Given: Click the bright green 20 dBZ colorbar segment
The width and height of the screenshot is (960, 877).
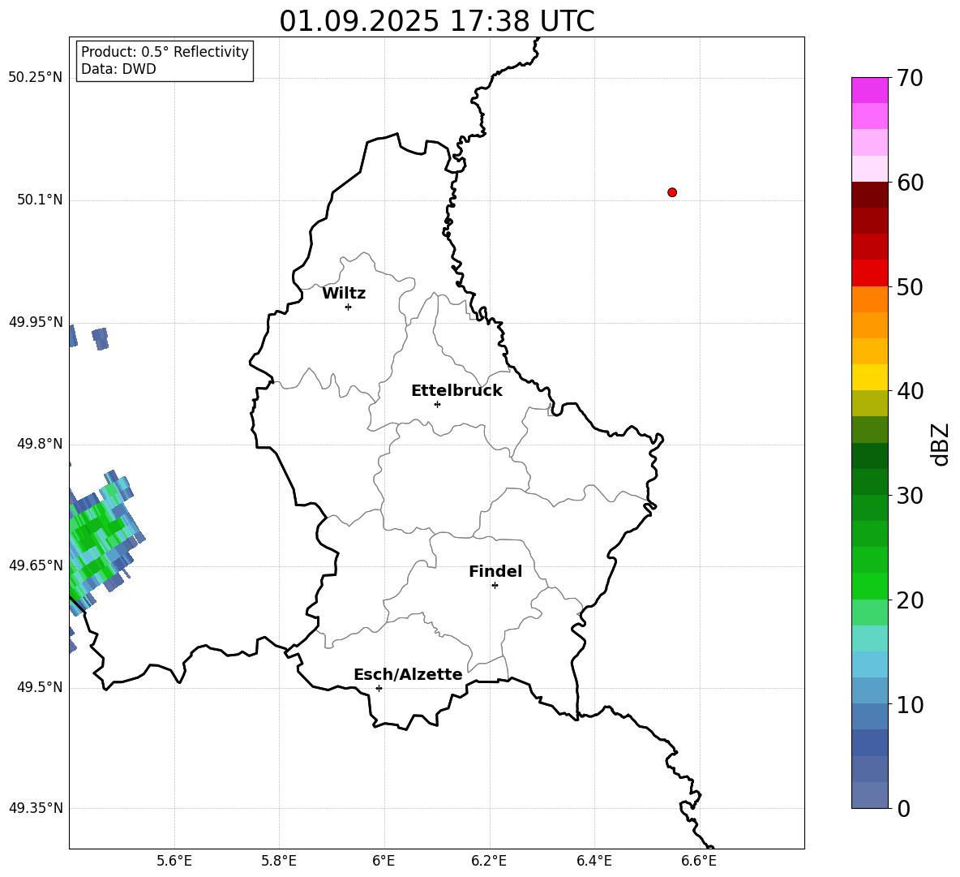Looking at the screenshot, I should coord(869,586).
